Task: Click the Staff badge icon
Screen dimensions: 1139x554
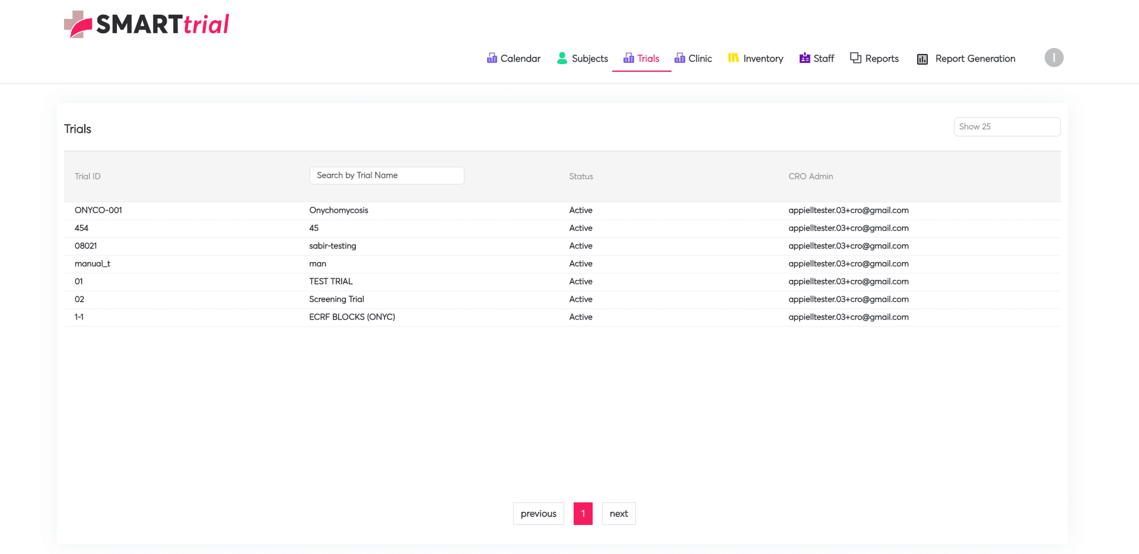Action: click(x=804, y=58)
